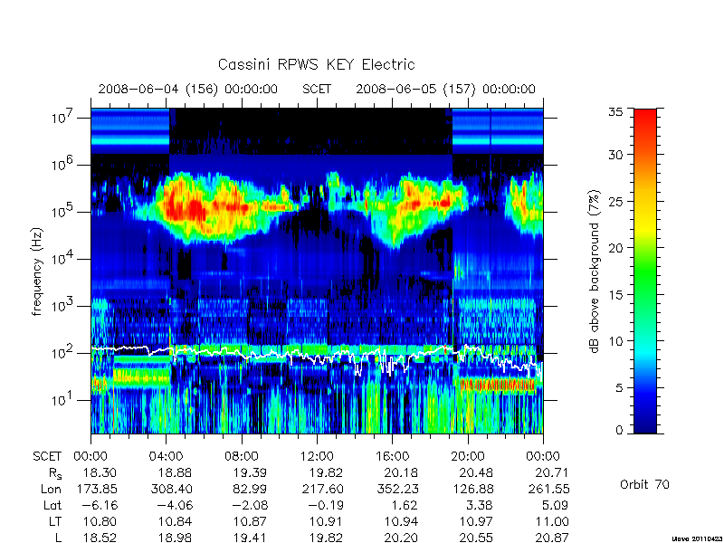Click the L value '18.52'
Viewport: 724px width, 543px height.
point(100,538)
